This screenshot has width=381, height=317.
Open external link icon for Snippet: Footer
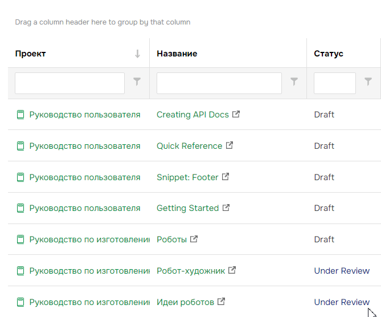click(x=226, y=177)
